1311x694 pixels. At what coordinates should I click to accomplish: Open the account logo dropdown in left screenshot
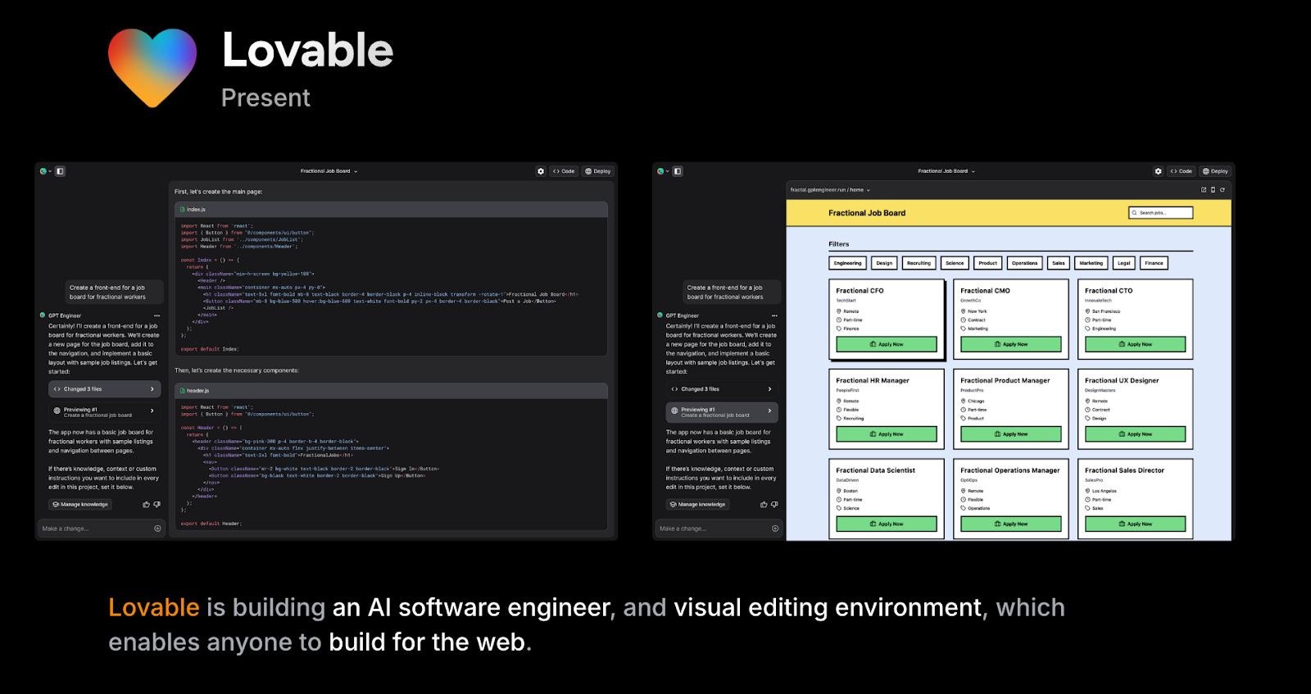click(45, 171)
